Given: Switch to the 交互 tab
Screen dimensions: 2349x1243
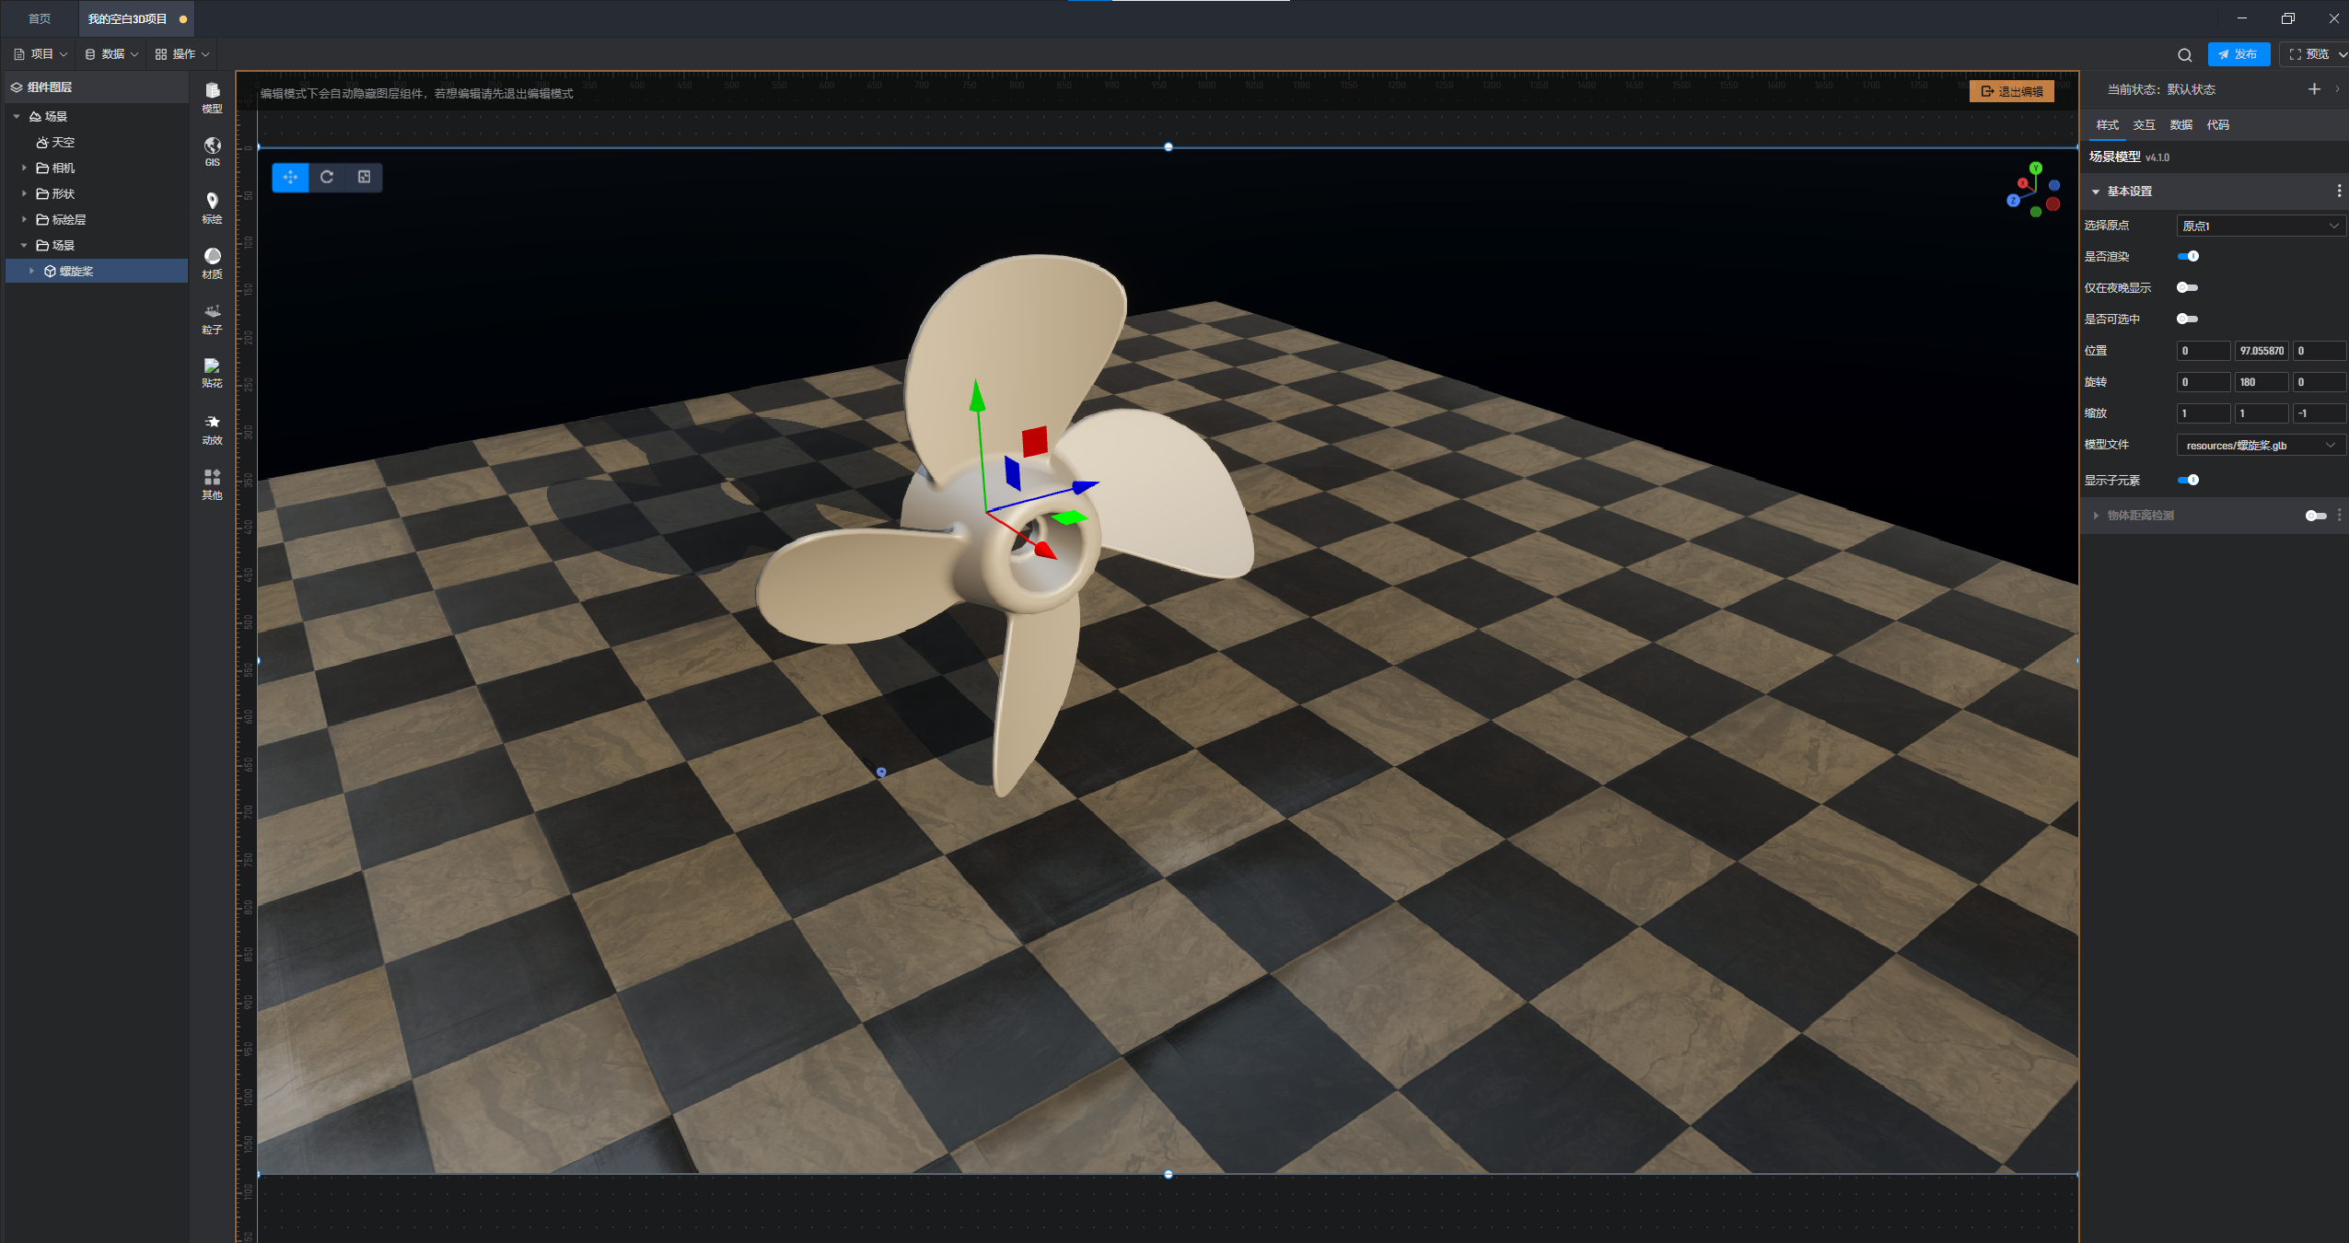Looking at the screenshot, I should pos(2144,124).
